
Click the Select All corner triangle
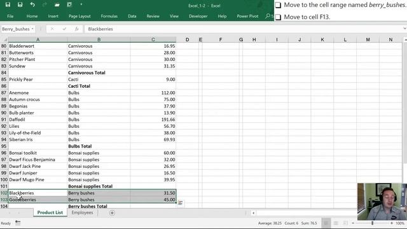tap(4, 39)
